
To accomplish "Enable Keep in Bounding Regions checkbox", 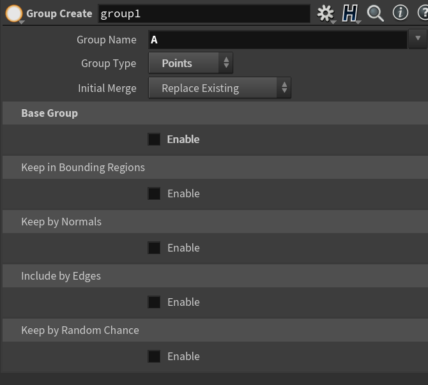I will point(154,193).
